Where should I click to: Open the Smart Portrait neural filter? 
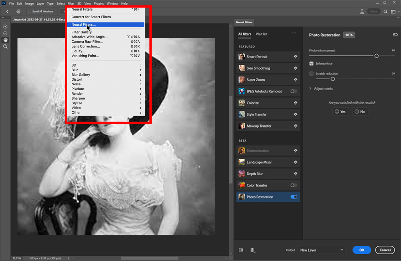268,57
